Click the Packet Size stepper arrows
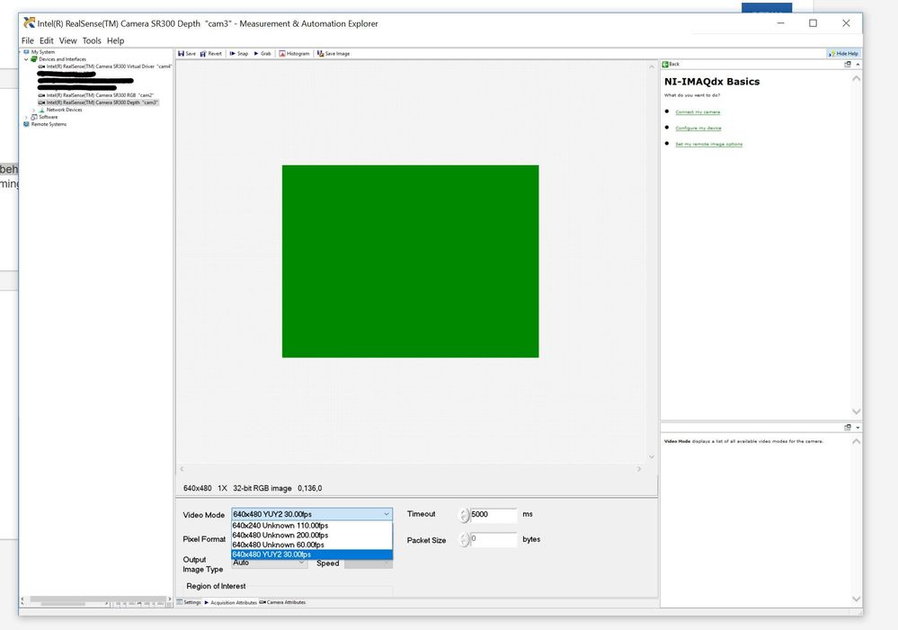Image resolution: width=898 pixels, height=630 pixels. [x=464, y=539]
